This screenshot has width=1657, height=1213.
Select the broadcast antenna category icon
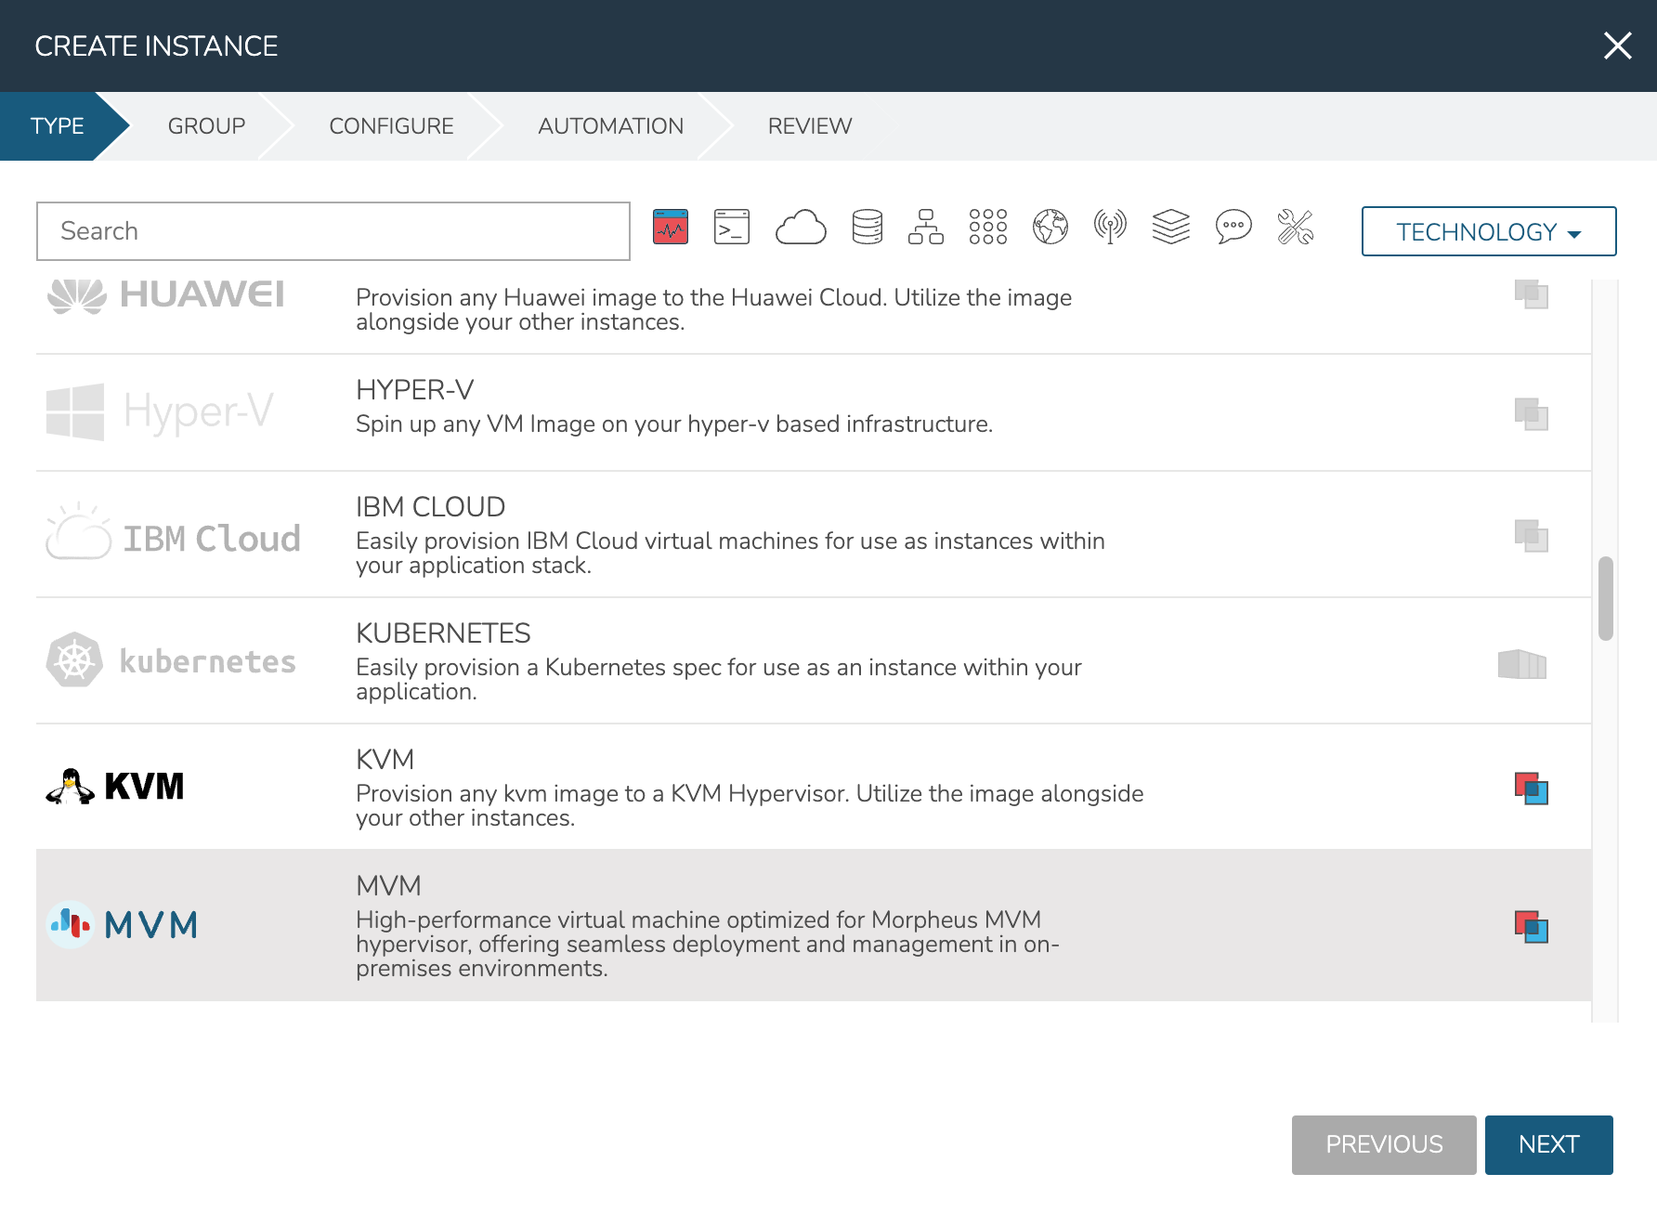[1110, 228]
